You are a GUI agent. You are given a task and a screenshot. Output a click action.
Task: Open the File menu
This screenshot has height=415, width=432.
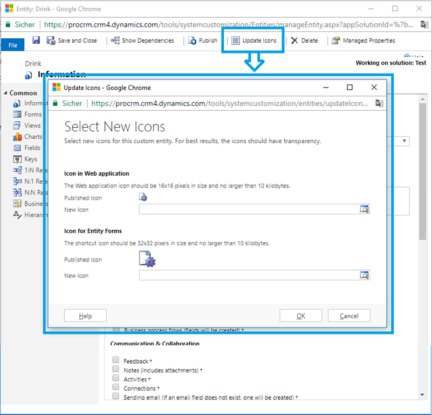coord(12,45)
